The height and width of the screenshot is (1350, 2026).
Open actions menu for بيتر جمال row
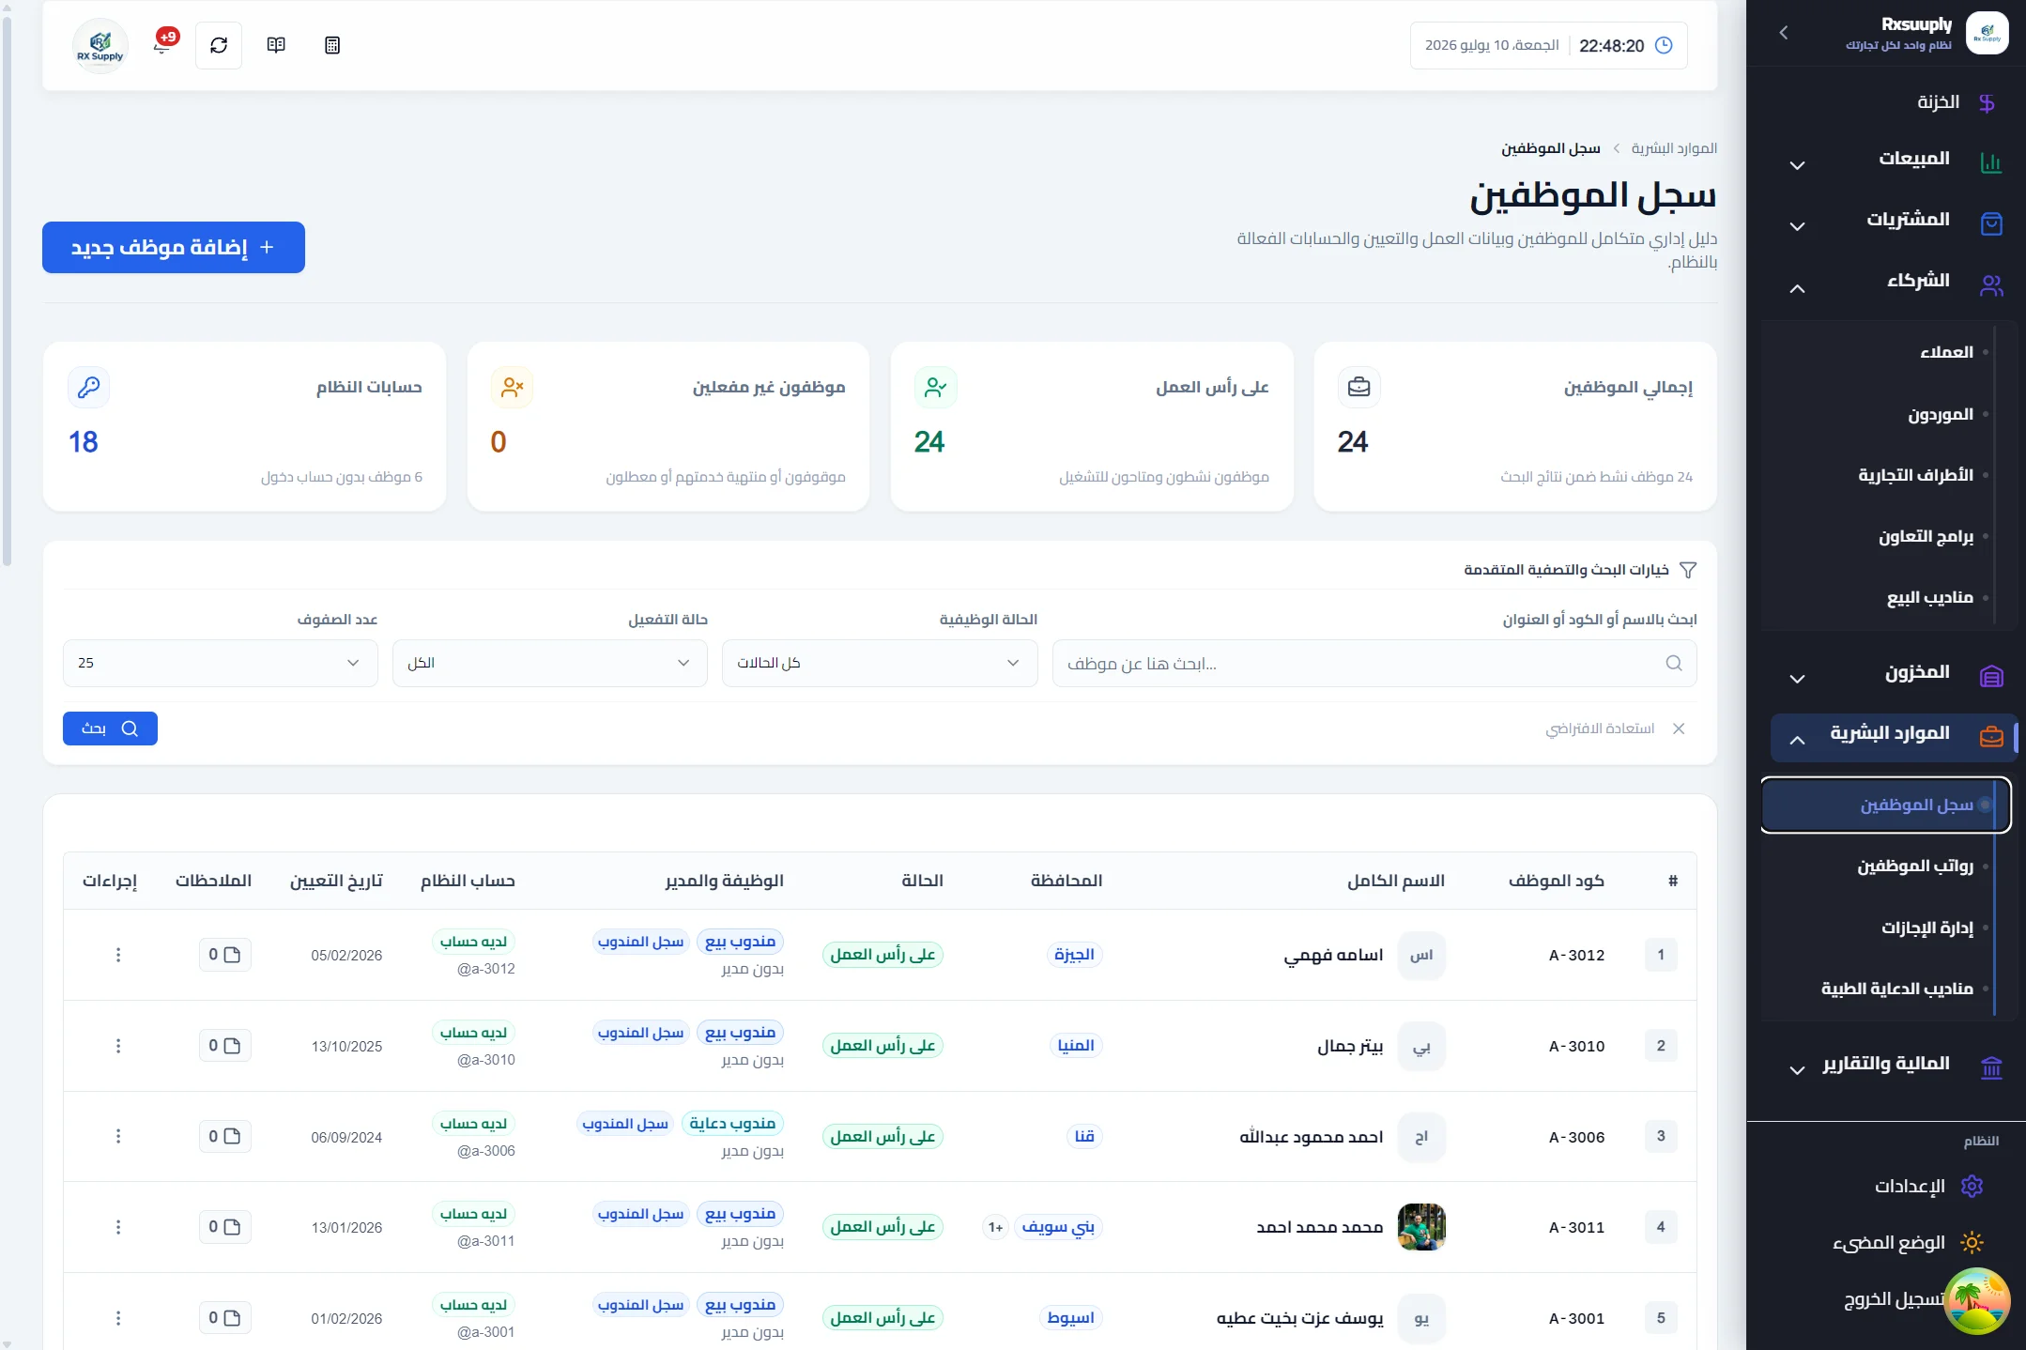tap(118, 1046)
